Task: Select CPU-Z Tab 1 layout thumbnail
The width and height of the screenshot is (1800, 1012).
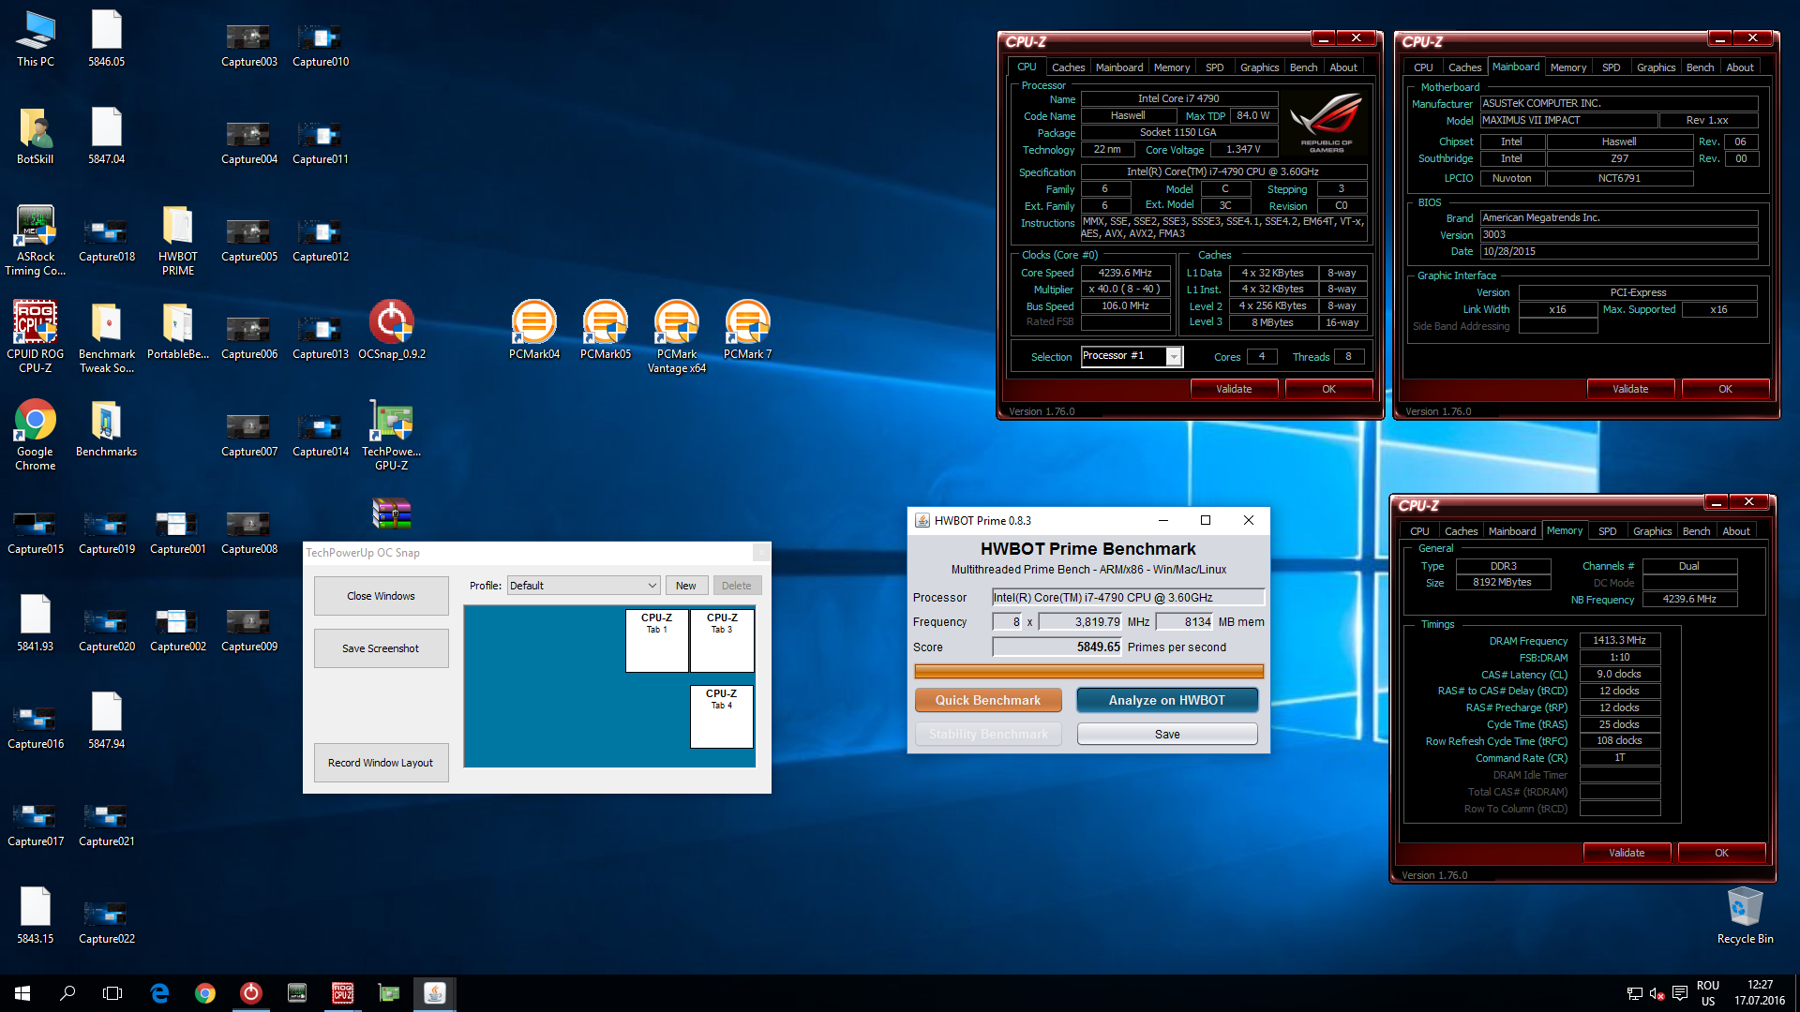Action: [x=656, y=641]
